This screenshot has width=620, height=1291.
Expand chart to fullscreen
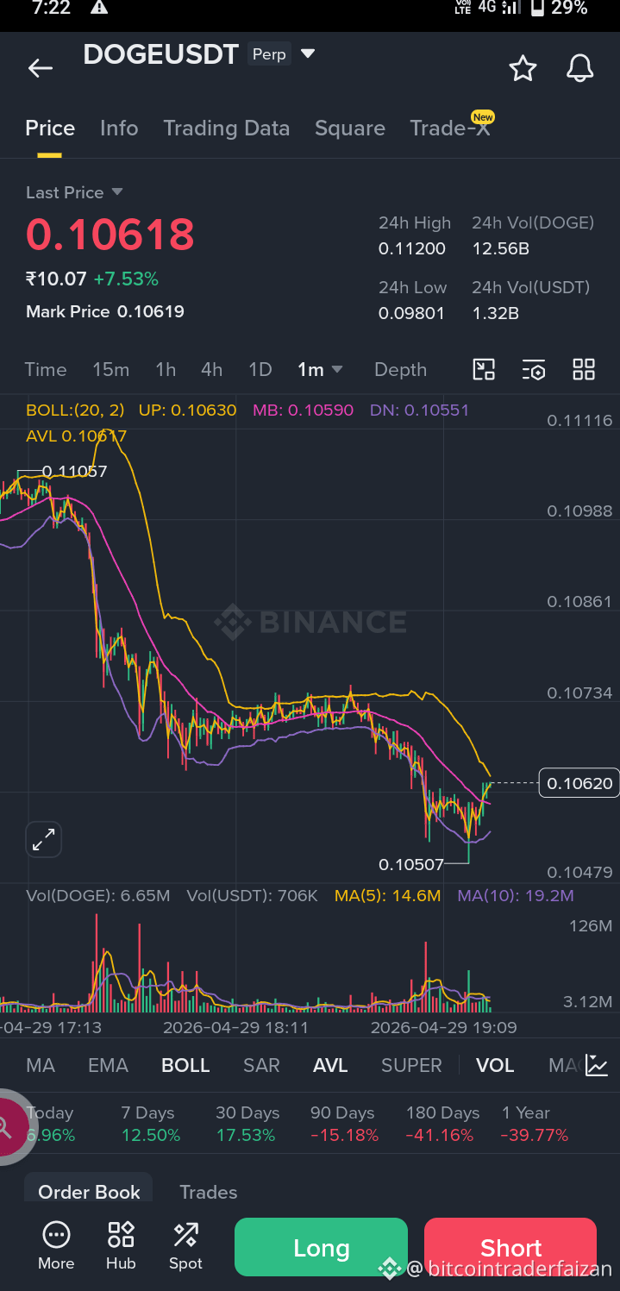tap(44, 839)
